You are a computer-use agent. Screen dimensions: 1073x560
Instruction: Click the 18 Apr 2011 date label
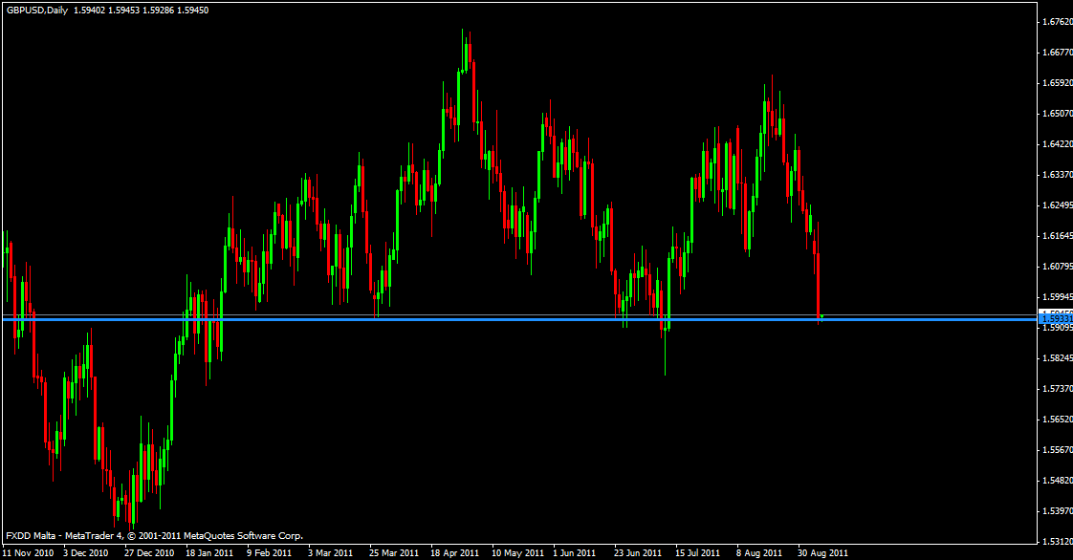click(x=454, y=552)
